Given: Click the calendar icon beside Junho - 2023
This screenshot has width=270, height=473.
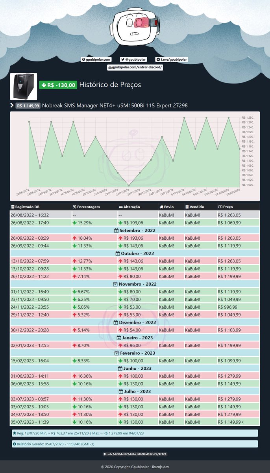Looking at the screenshot, I should 120,369.
